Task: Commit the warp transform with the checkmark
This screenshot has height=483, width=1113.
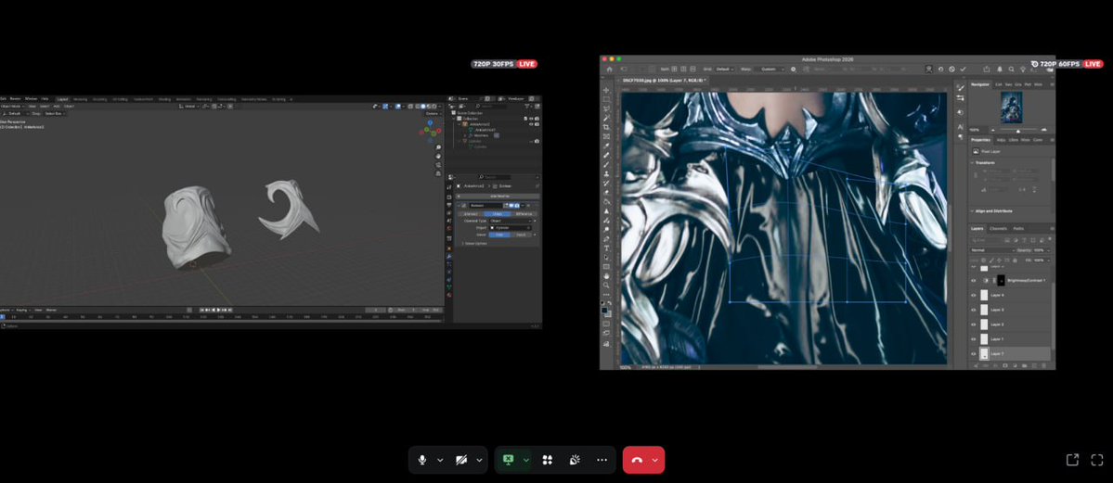Action: tap(963, 69)
